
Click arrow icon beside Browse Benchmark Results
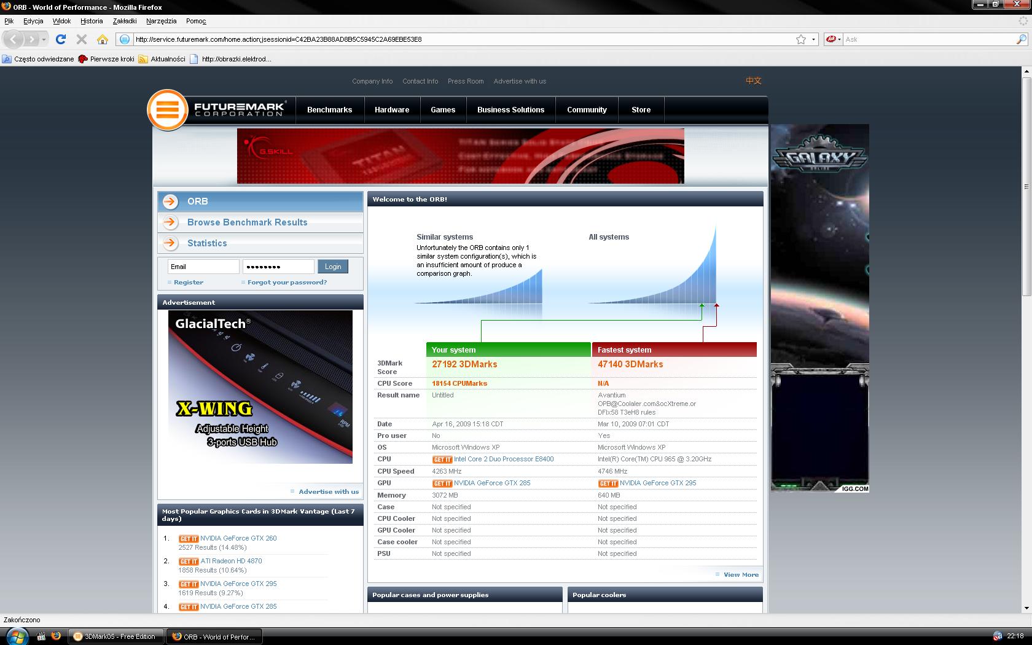tap(170, 222)
